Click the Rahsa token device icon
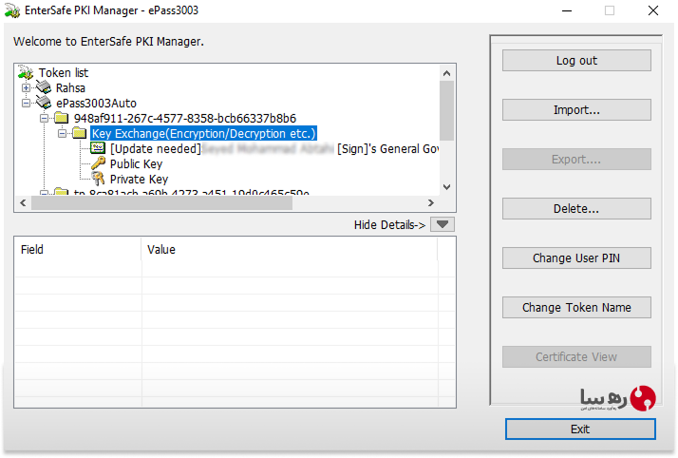This screenshot has height=458, width=678. coord(44,87)
